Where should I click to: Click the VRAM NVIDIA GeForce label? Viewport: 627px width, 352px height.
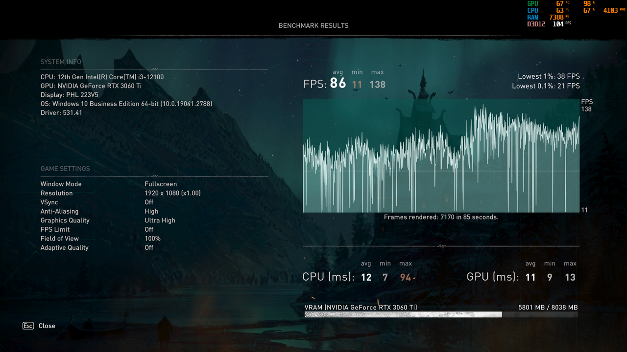tap(361, 308)
